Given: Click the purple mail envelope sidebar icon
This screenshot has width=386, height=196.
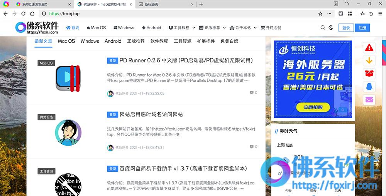Looking at the screenshot, I should [x=369, y=99].
